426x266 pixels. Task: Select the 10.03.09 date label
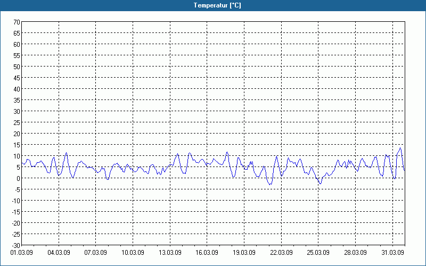click(x=133, y=253)
